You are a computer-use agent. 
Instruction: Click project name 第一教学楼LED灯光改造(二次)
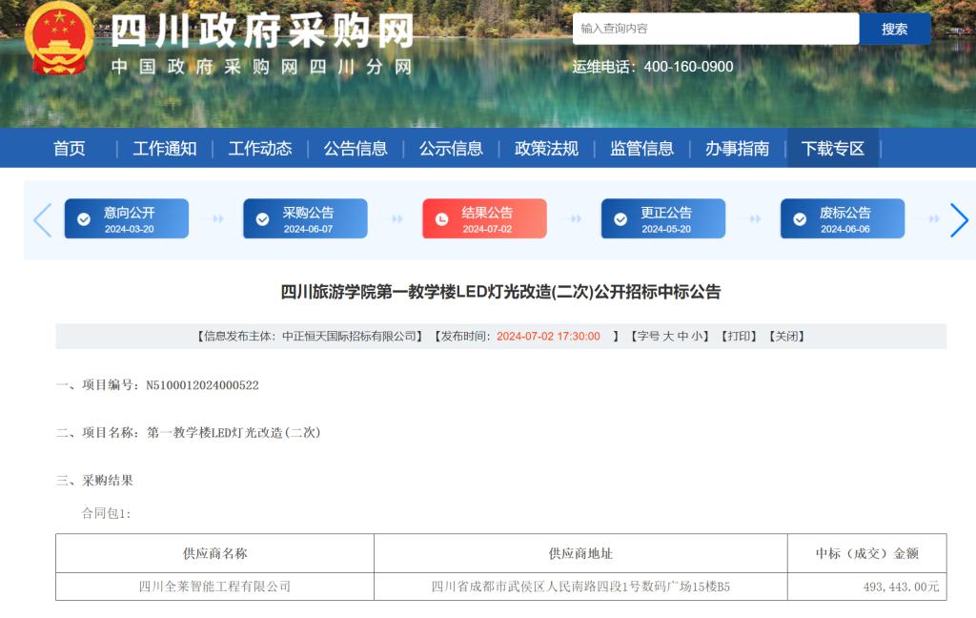tap(234, 432)
